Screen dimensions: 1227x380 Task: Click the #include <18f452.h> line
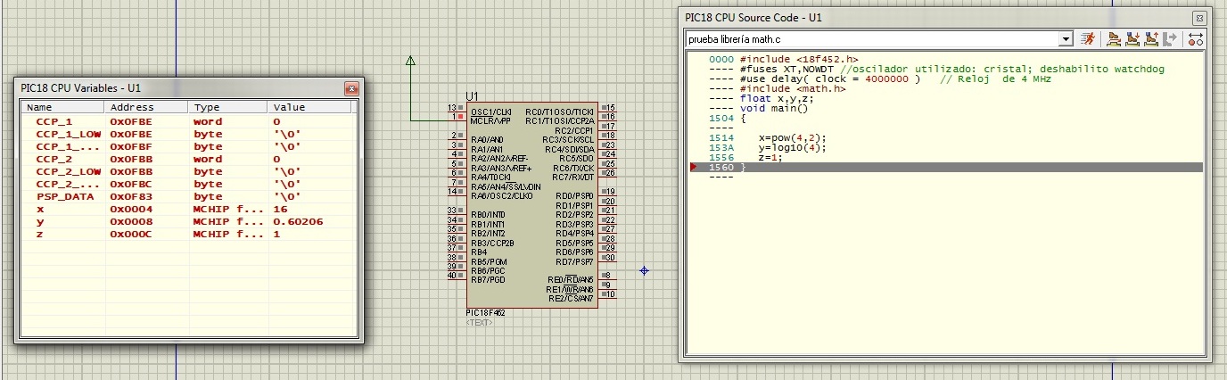coord(798,59)
